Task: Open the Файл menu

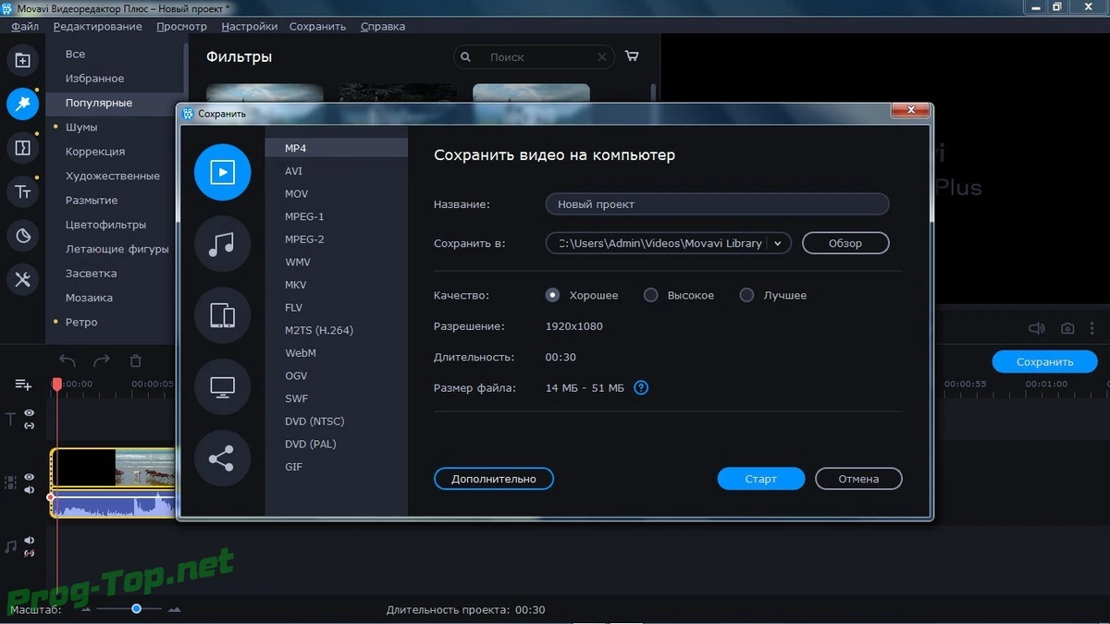Action: click(25, 26)
